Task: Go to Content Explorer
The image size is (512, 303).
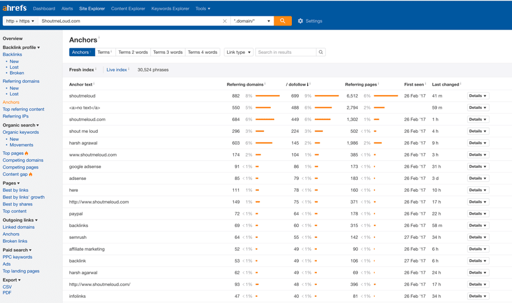Action: [x=128, y=9]
